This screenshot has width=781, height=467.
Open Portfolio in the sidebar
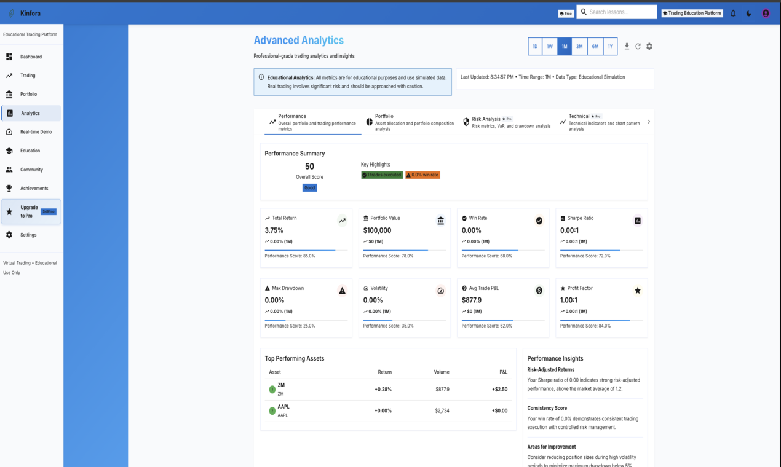coord(31,94)
